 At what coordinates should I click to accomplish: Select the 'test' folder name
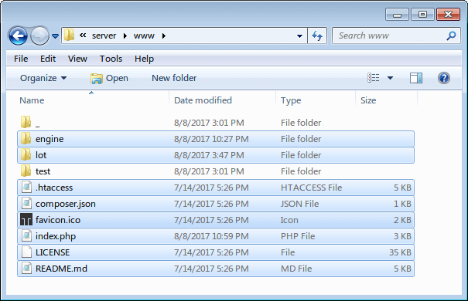pos(43,171)
